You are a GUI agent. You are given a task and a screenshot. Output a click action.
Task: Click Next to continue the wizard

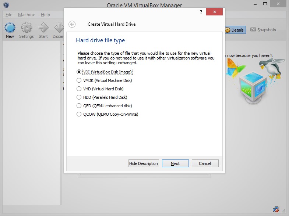pos(175,163)
